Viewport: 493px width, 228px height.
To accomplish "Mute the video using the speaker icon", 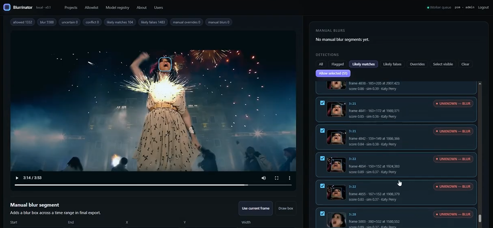I will click(x=263, y=178).
